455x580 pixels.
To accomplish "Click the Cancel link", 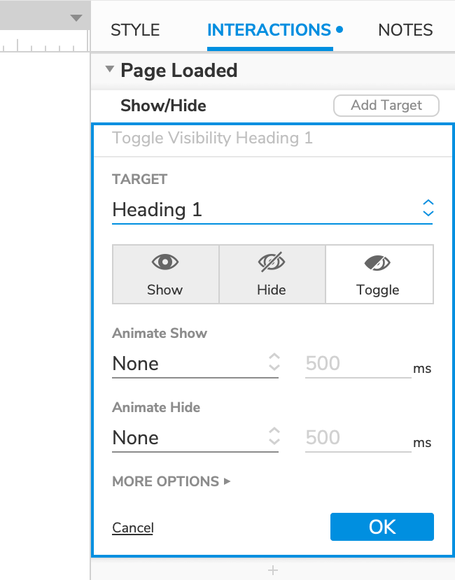I will (x=132, y=528).
